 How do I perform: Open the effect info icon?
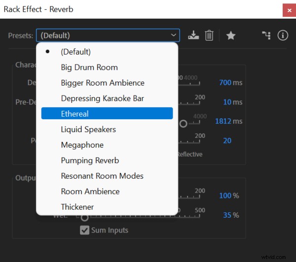283,35
